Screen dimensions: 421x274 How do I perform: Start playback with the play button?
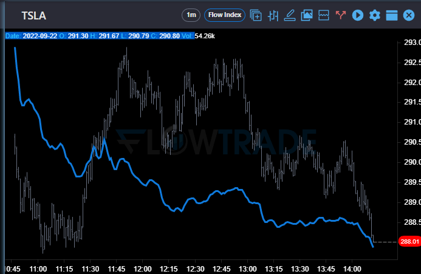(358, 15)
